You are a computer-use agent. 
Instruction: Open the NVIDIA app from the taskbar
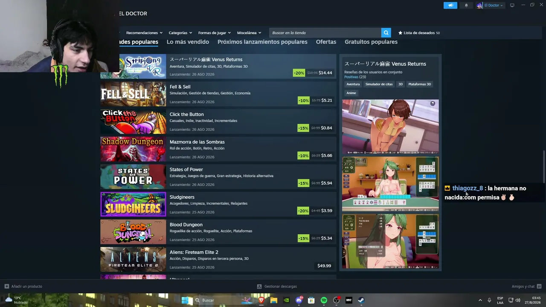click(x=286, y=300)
